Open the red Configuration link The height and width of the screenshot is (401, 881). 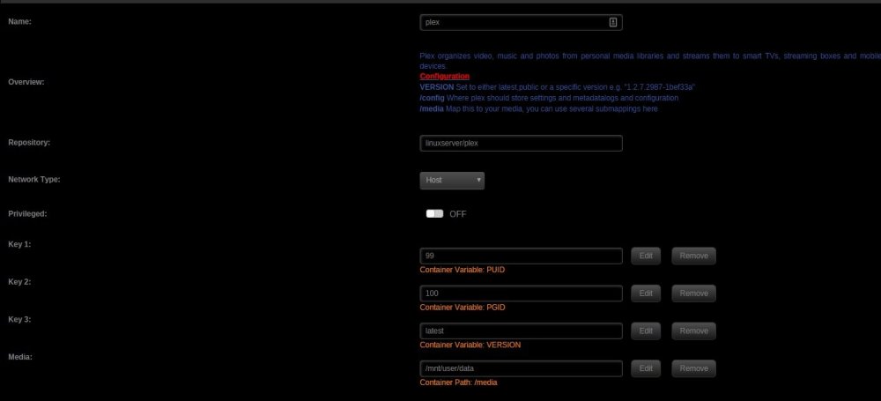(444, 77)
